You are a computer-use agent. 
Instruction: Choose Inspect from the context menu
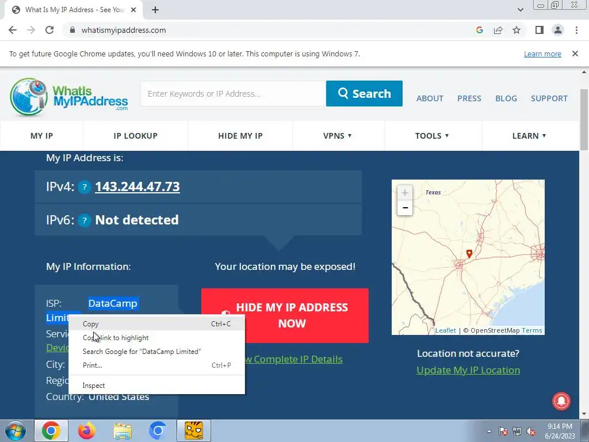pyautogui.click(x=156, y=386)
